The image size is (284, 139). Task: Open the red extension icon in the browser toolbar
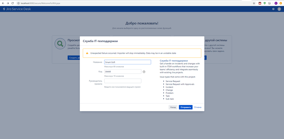260,3
